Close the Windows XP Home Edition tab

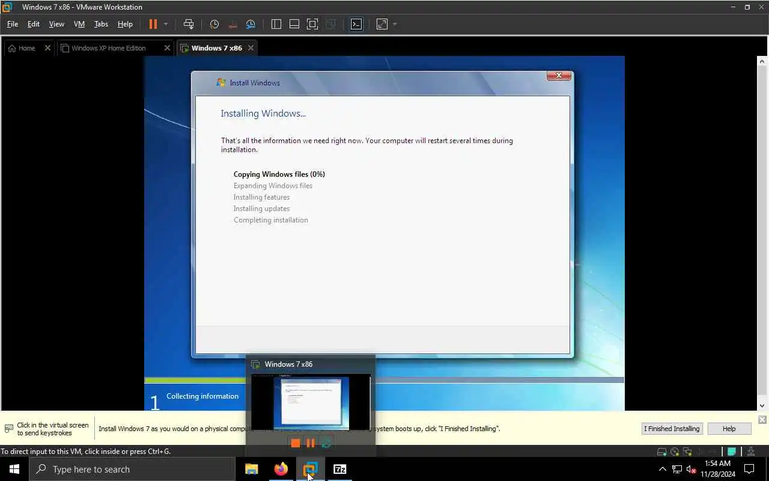[167, 48]
